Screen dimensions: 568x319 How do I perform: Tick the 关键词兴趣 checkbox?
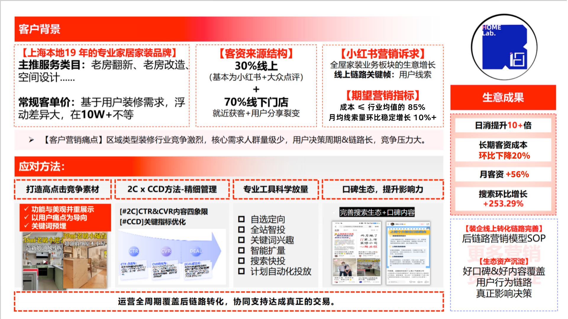(241, 240)
